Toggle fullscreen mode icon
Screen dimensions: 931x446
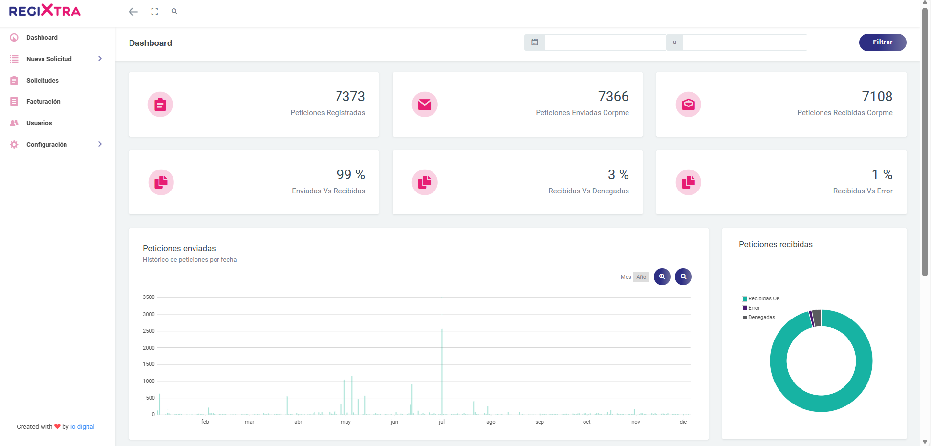pyautogui.click(x=154, y=12)
